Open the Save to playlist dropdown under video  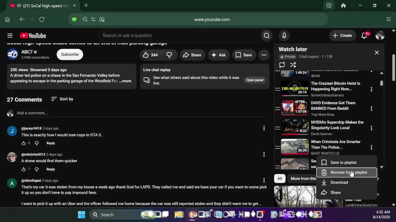click(x=244, y=55)
